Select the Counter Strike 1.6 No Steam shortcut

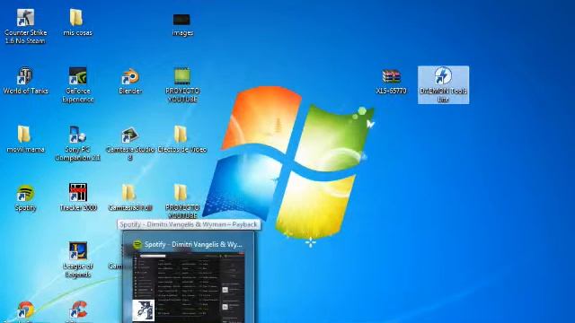click(25, 26)
